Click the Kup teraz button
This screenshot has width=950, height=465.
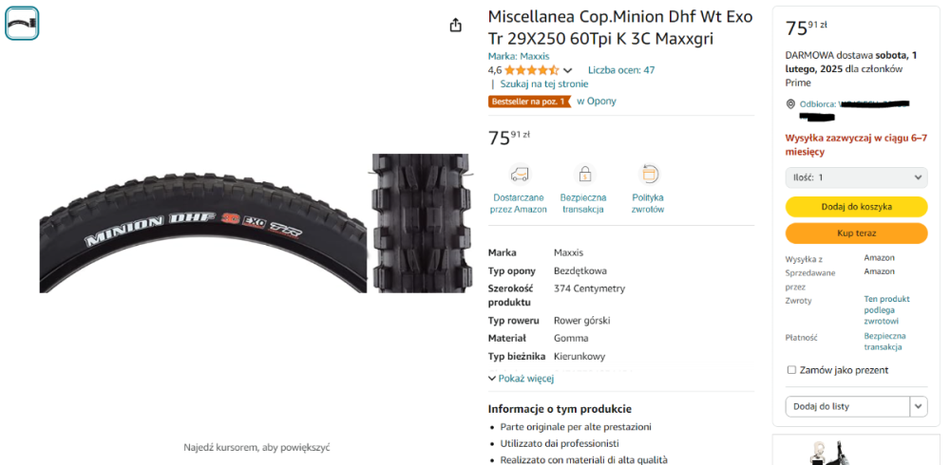pos(856,233)
